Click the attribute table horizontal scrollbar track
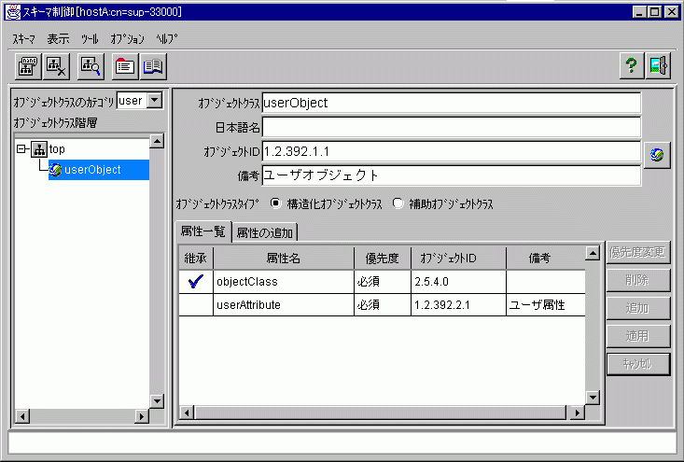 (382, 413)
